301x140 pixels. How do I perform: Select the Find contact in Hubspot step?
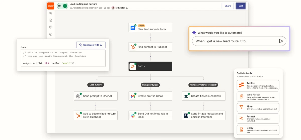pyautogui.click(x=150, y=47)
